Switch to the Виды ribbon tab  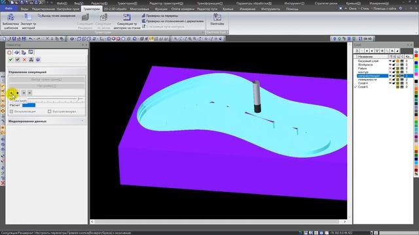[24, 9]
